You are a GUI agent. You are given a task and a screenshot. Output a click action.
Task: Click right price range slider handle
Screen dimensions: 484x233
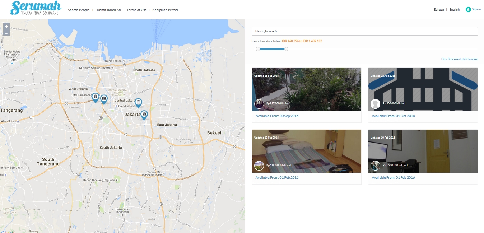click(x=286, y=49)
